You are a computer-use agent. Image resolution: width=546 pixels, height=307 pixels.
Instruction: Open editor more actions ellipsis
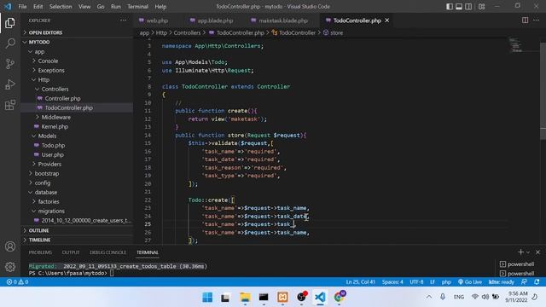pyautogui.click(x=537, y=20)
